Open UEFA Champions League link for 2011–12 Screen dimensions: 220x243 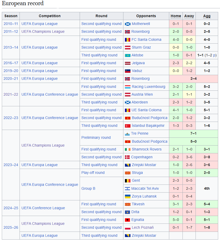(x=43, y=32)
